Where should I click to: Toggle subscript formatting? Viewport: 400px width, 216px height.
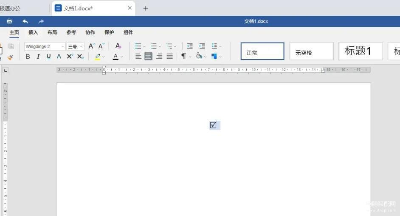80,57
